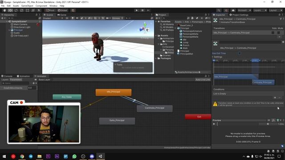Select the Rect tool in the toolbar
Screen dimensions: 285x160
(x=27, y=10)
